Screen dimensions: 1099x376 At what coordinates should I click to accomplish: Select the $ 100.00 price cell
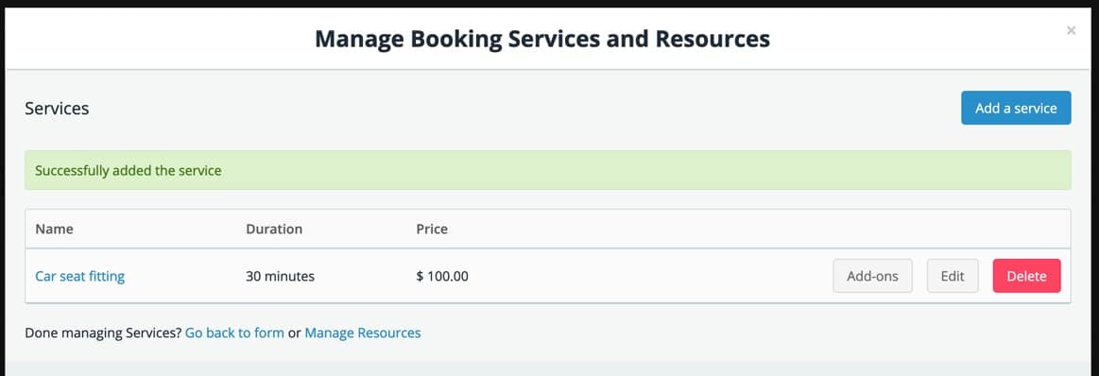click(x=442, y=276)
